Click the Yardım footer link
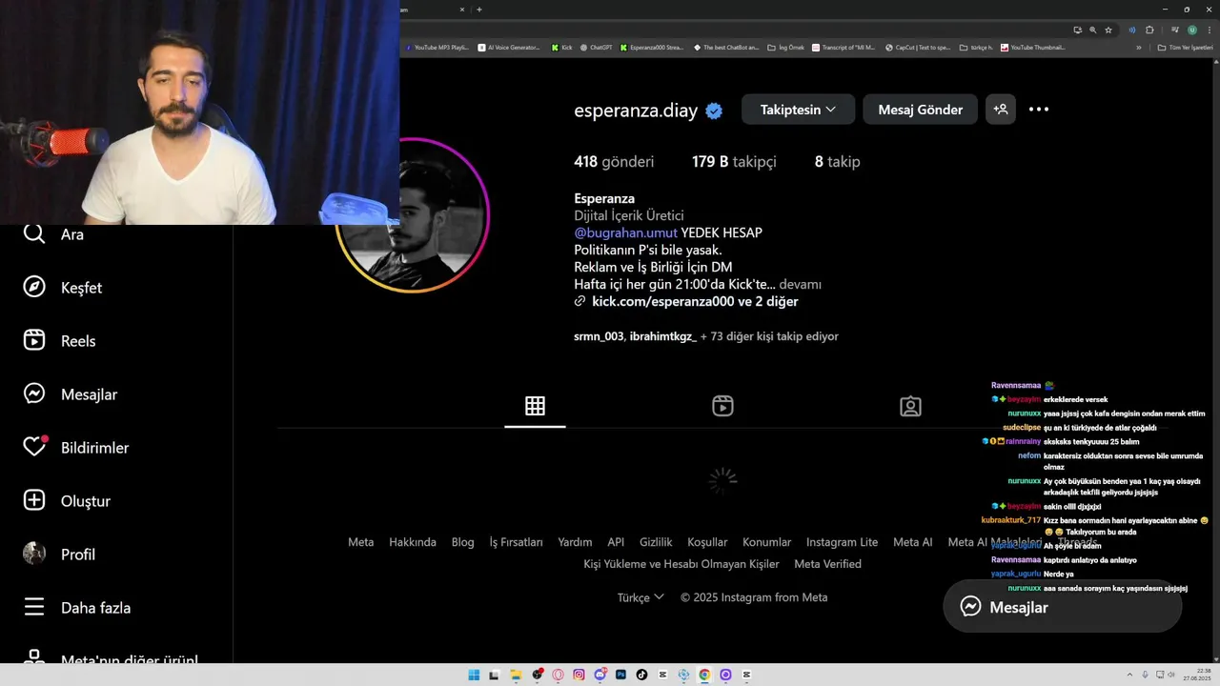The height and width of the screenshot is (686, 1220). tap(575, 542)
